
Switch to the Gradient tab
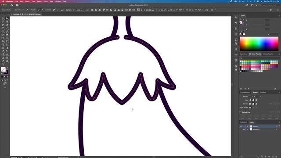(263, 93)
